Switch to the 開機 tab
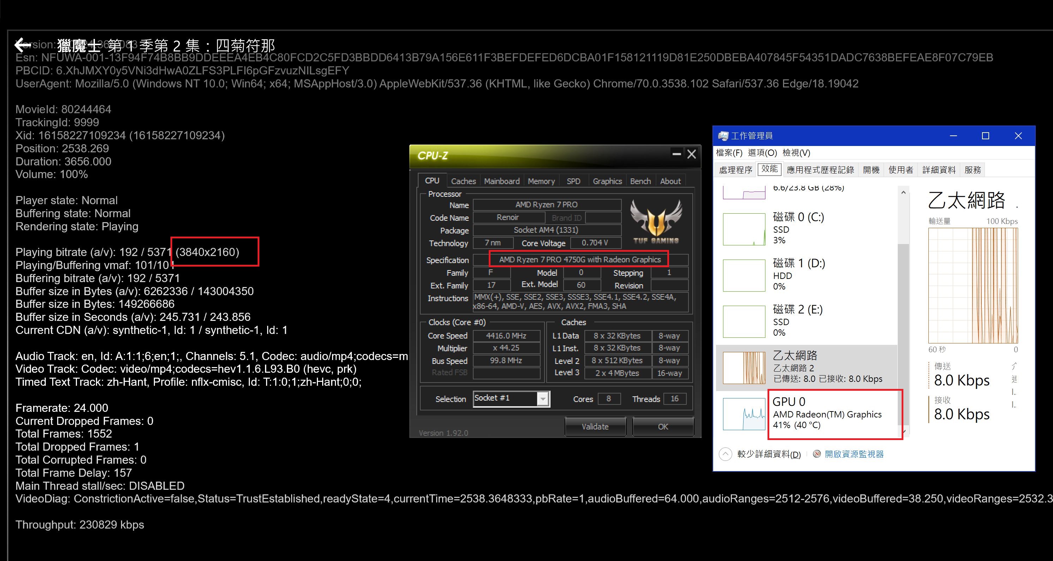This screenshot has height=561, width=1053. click(871, 170)
